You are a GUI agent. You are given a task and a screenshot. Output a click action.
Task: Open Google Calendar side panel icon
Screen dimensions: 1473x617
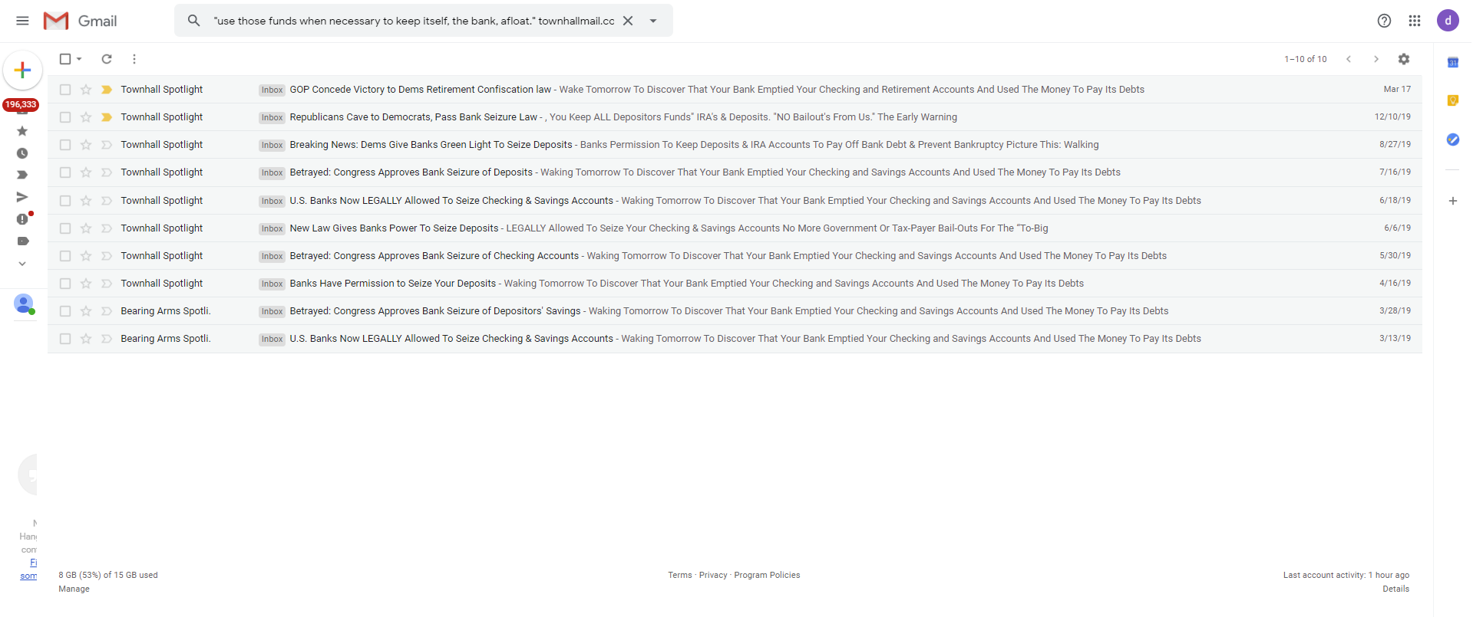pos(1452,63)
